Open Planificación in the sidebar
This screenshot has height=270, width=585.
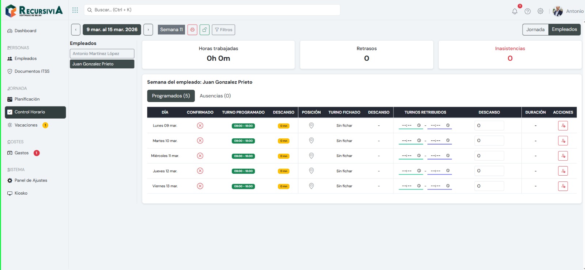coord(27,99)
